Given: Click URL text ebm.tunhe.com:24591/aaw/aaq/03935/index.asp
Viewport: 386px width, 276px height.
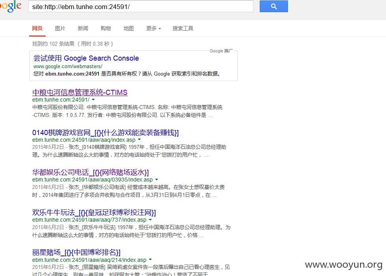Looking at the screenshot, I should [92, 180].
